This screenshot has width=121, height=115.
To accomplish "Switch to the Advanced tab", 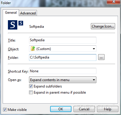I will pyautogui.click(x=28, y=13).
